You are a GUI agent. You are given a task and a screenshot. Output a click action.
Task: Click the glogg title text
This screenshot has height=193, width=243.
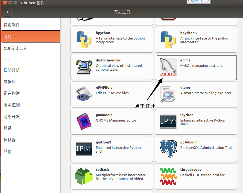tap(185, 88)
